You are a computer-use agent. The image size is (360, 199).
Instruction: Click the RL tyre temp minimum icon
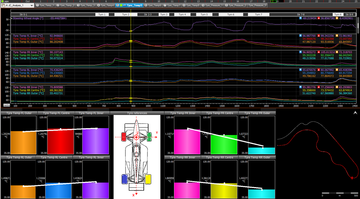click(301, 70)
